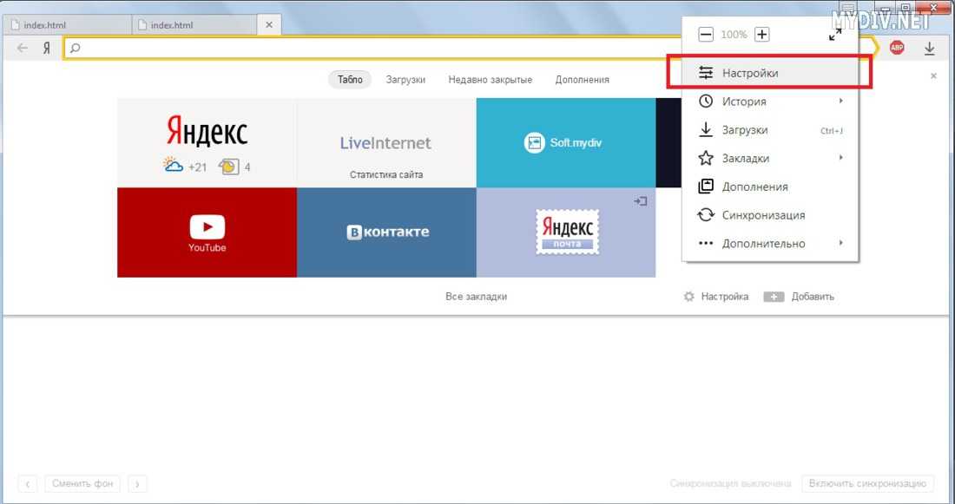
Task: Click the login arrow icon on Яндекс Почта tile
Action: click(640, 201)
